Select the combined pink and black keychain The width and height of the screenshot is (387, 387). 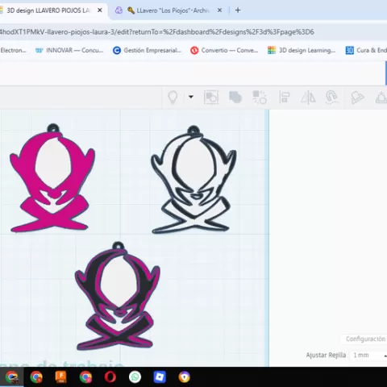click(x=117, y=296)
